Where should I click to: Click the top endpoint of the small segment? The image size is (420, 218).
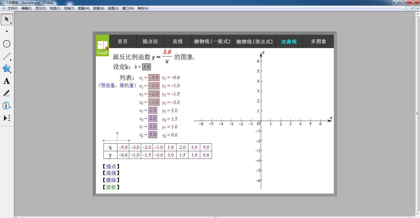click(117, 133)
